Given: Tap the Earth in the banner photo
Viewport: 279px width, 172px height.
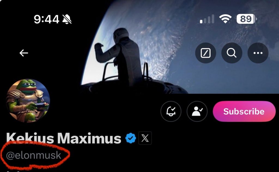Looking at the screenshot, I should [x=196, y=46].
